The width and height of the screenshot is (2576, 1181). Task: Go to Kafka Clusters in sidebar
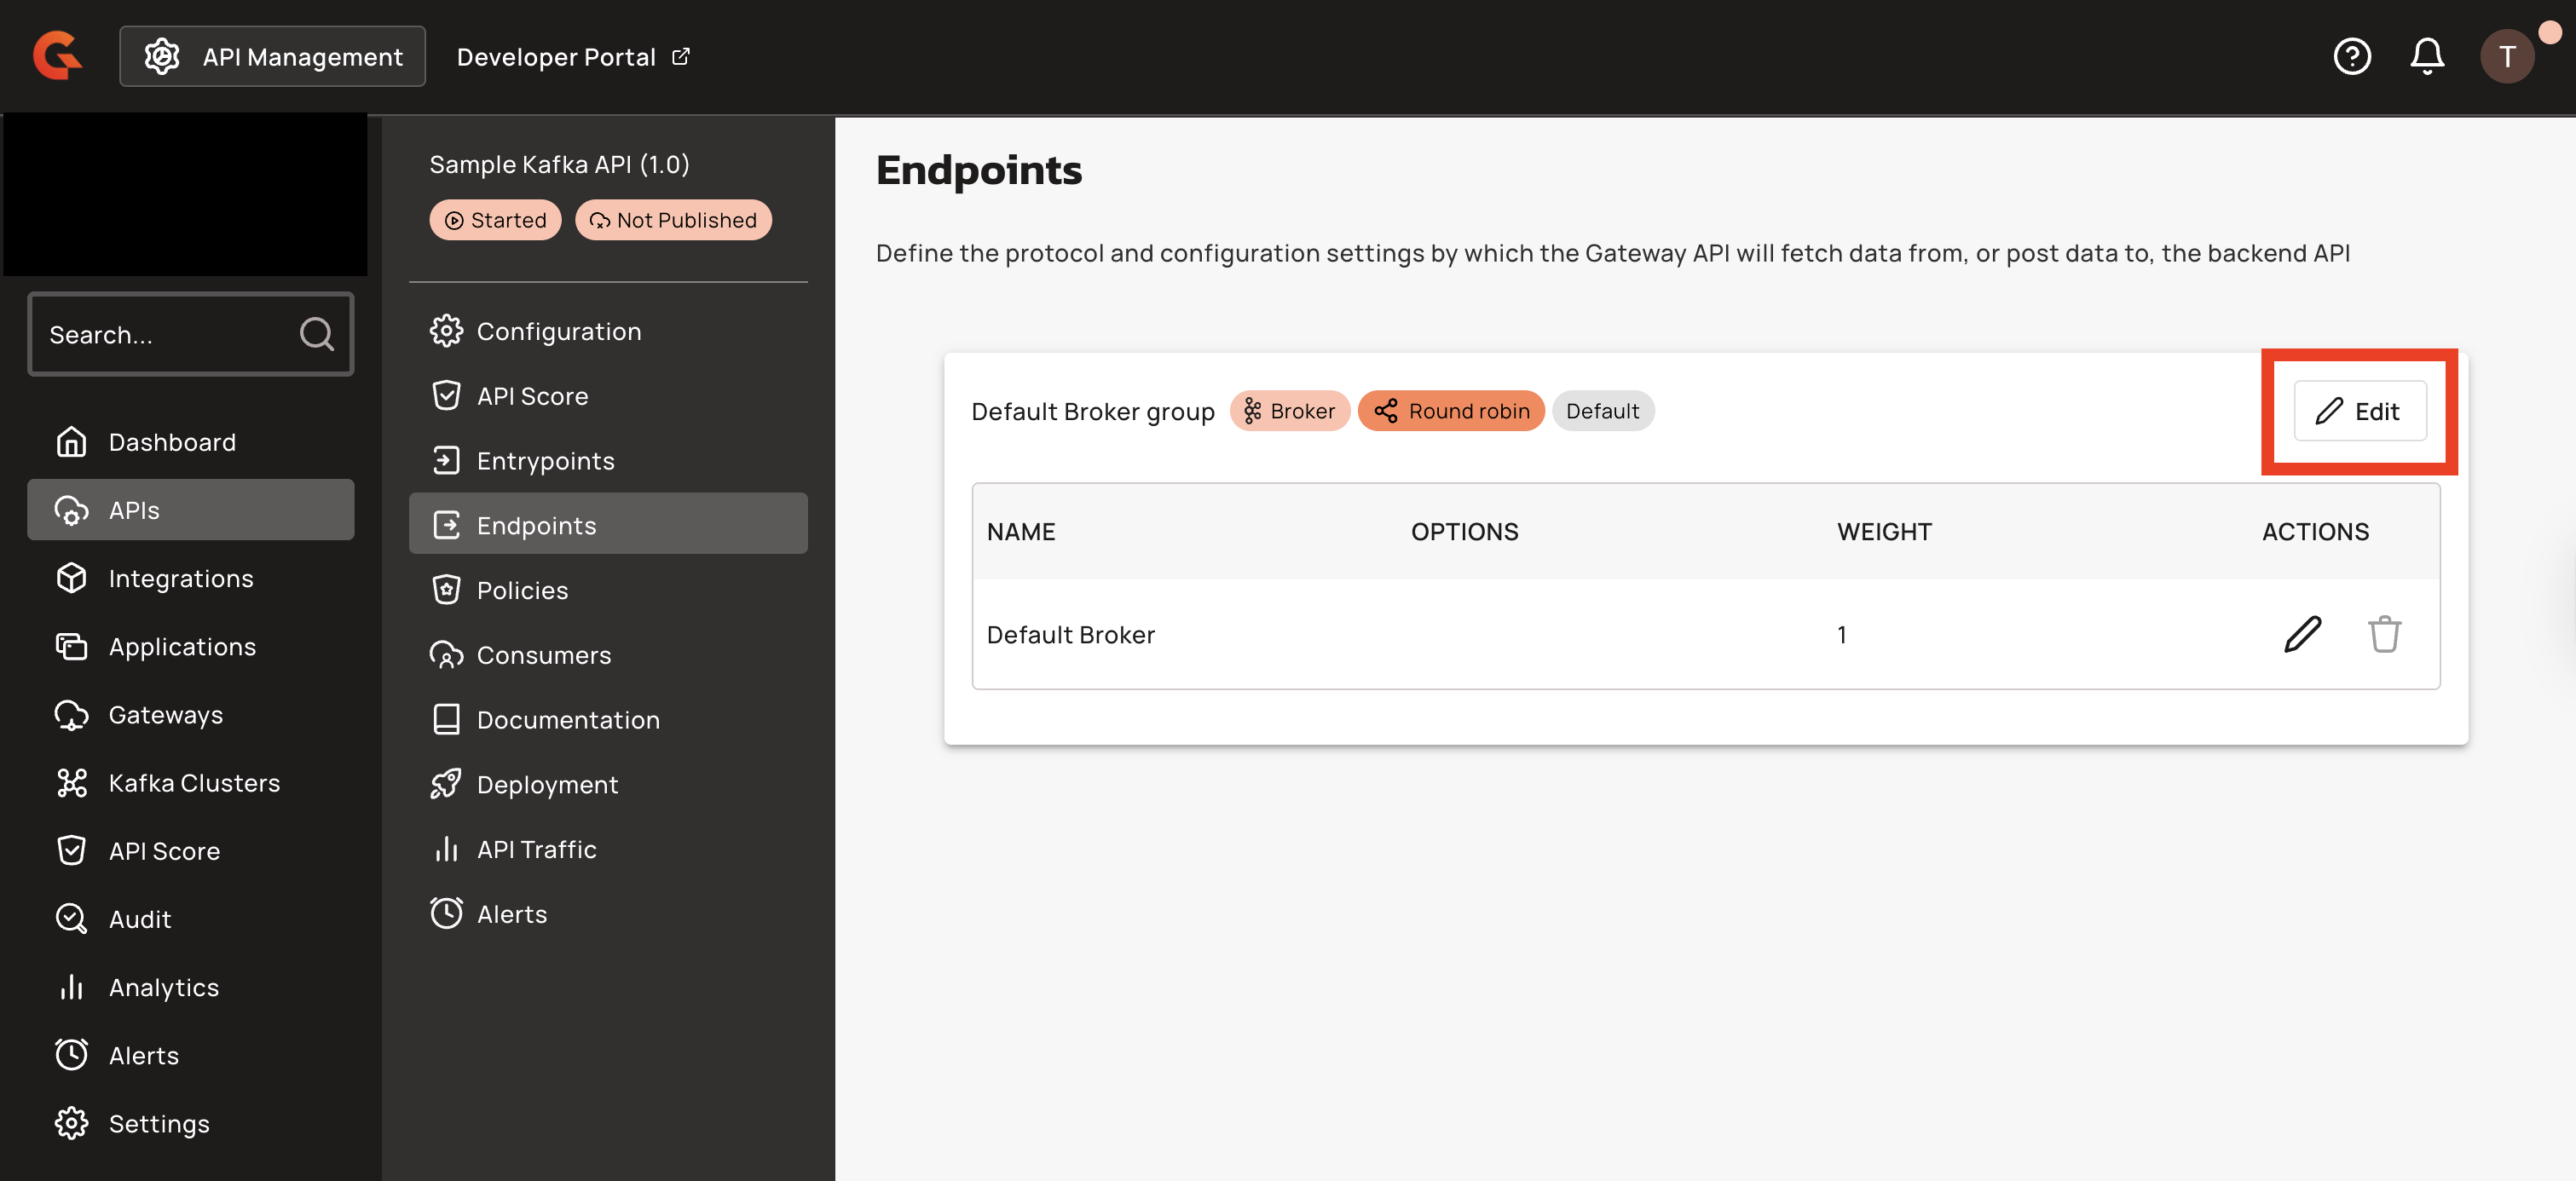[x=194, y=783]
